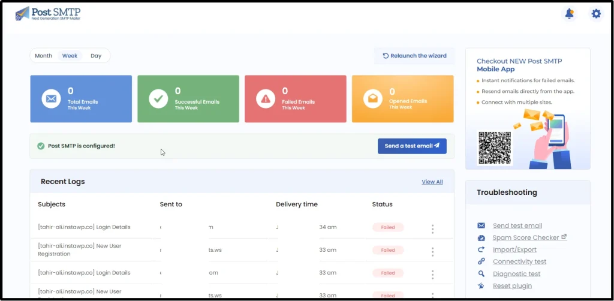Click first '[tahir-ali.instawp.co] New User Registration' subject
The image size is (614, 301).
click(x=80, y=249)
